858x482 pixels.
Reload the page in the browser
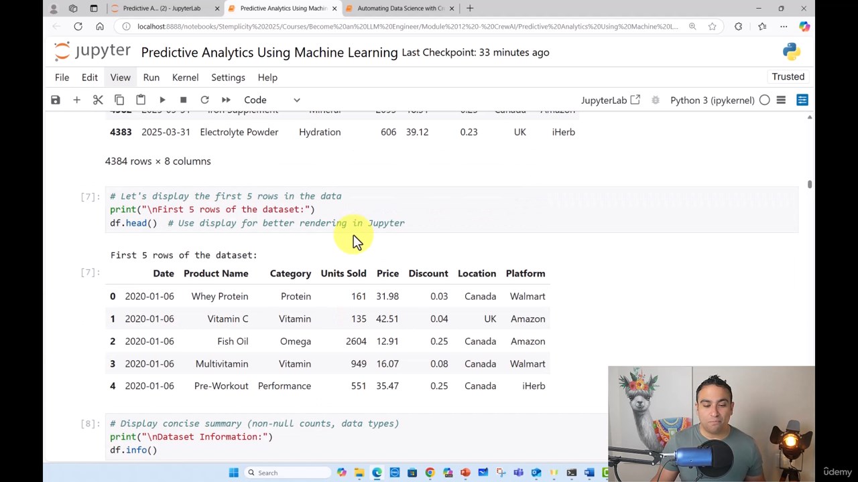click(x=78, y=26)
